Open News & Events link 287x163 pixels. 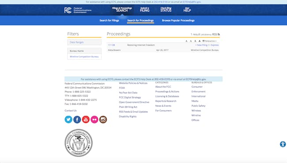point(163,106)
